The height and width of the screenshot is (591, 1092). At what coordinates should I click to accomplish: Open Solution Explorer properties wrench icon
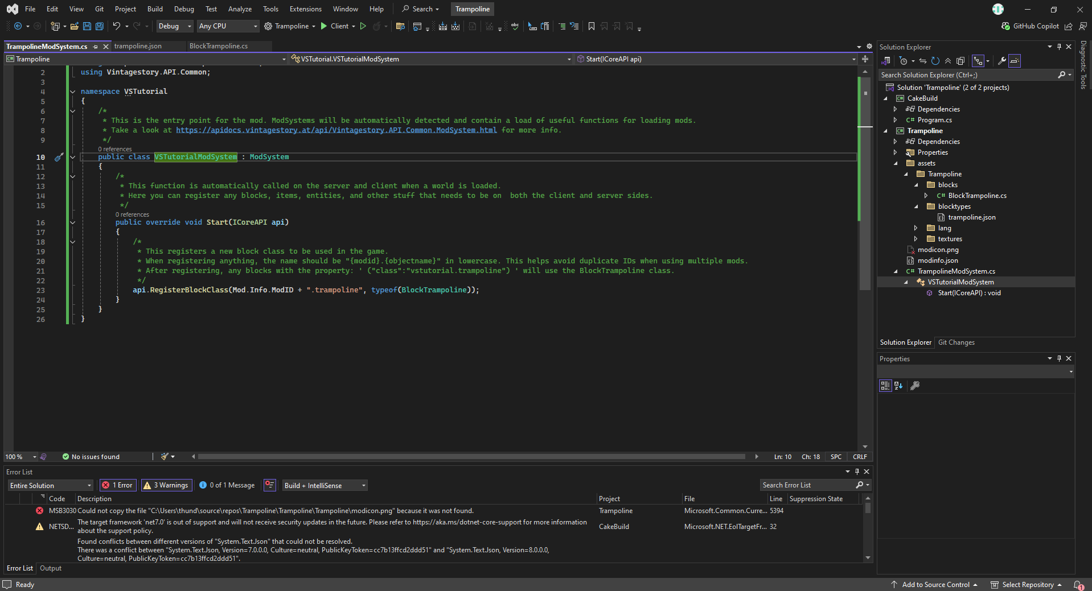click(x=1002, y=61)
